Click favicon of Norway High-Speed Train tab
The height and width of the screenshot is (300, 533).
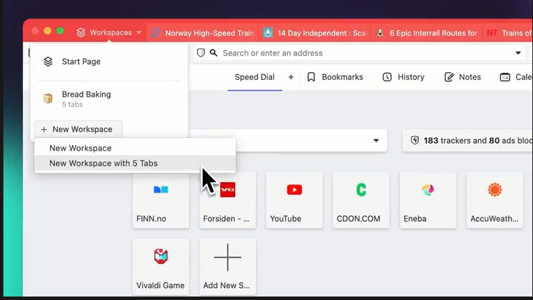point(156,33)
